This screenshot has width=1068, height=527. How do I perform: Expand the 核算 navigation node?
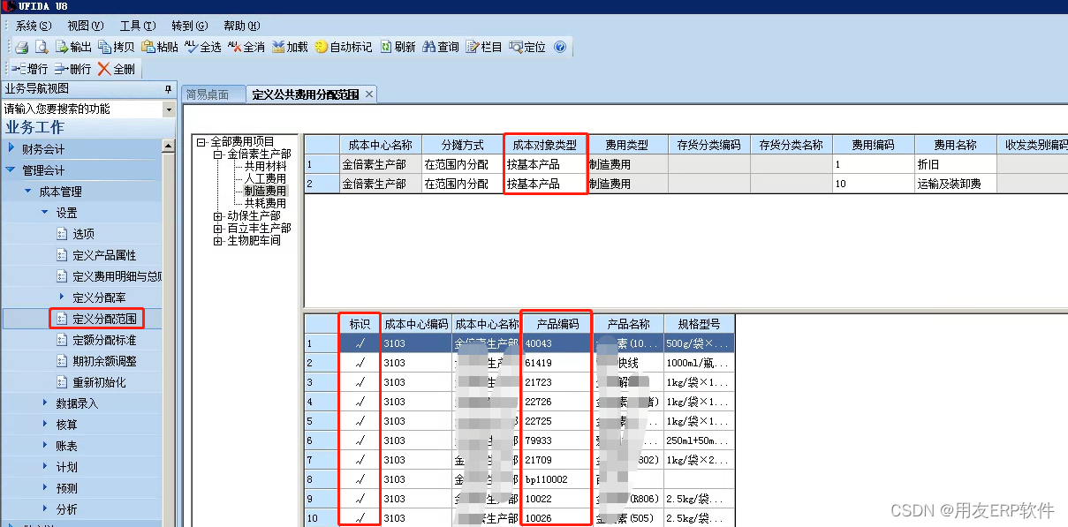pos(45,425)
